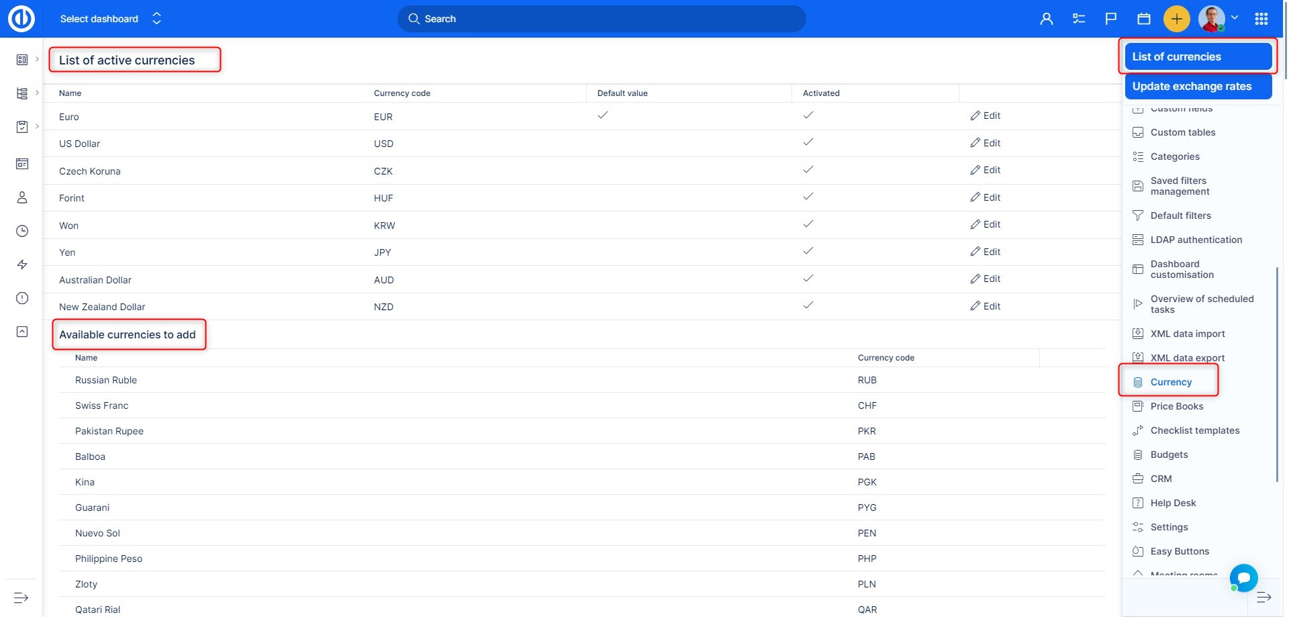Click the user icon in top bar
1289x617 pixels.
coord(1046,19)
